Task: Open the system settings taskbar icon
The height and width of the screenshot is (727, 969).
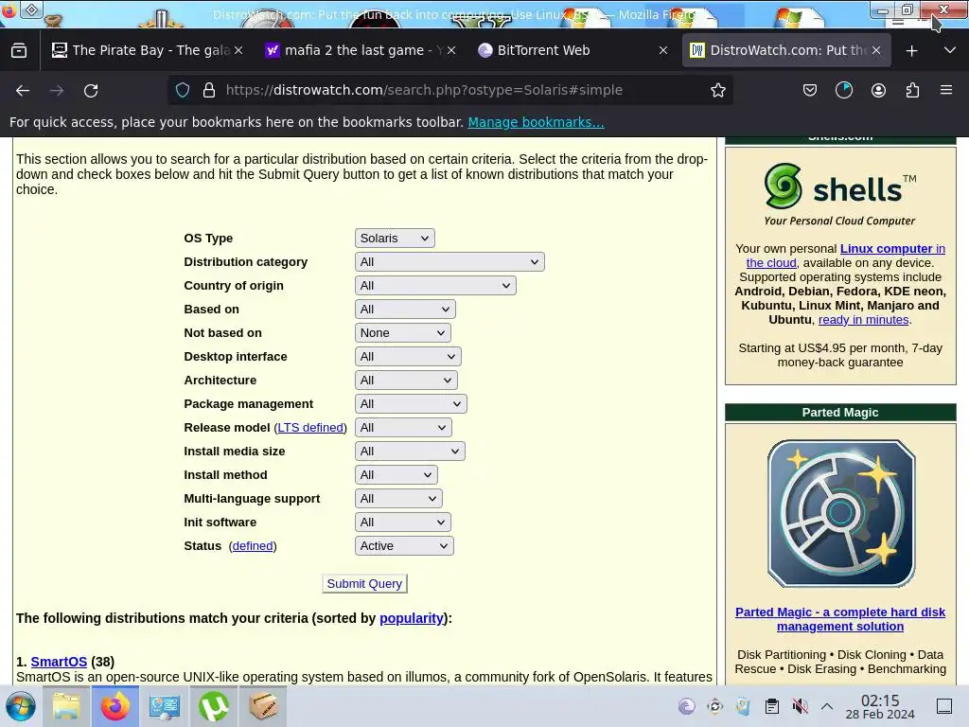Action: click(x=165, y=706)
